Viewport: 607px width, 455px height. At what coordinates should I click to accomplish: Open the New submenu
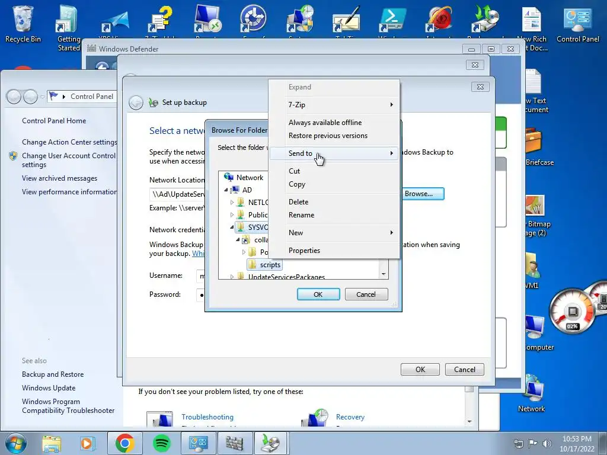(x=334, y=233)
